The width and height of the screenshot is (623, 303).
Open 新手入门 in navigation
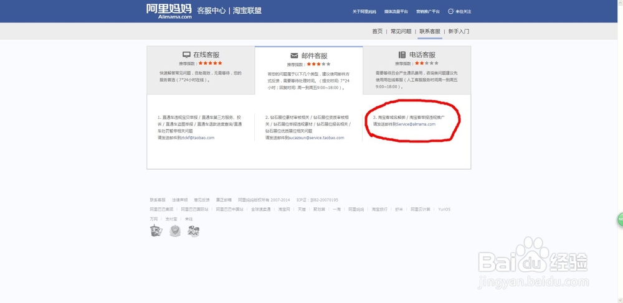point(459,31)
